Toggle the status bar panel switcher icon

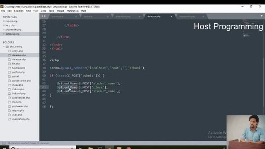pyautogui.click(x=4, y=143)
